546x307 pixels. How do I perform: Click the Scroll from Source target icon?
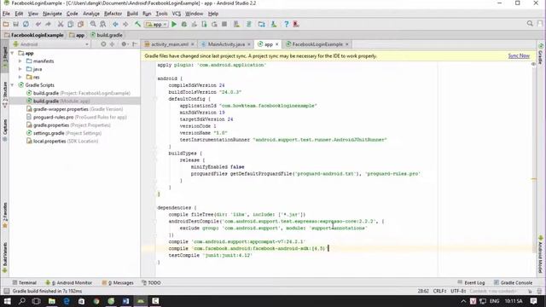103,44
